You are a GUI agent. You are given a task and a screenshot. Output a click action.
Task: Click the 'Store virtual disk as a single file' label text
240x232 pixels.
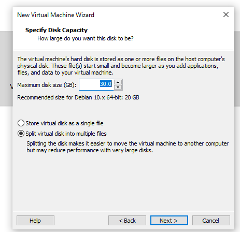pos(64,123)
